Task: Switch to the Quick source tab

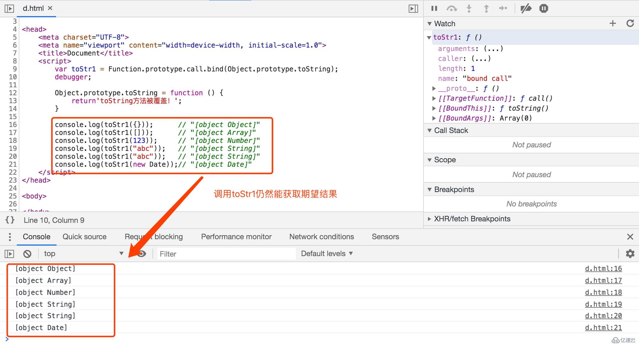Action: point(84,237)
